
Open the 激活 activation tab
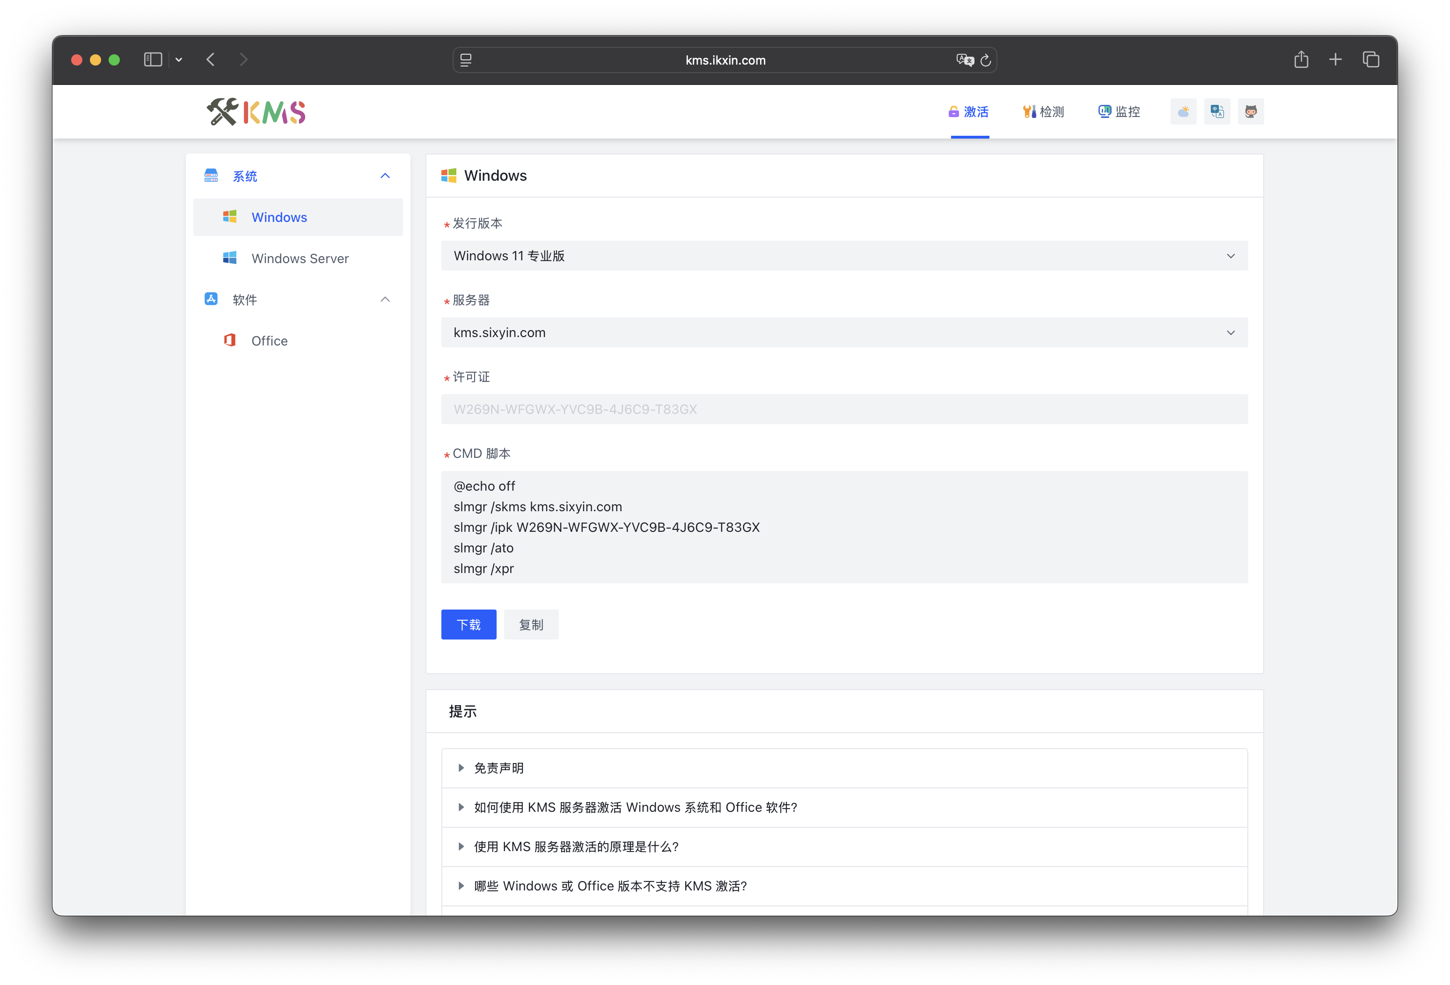click(969, 112)
